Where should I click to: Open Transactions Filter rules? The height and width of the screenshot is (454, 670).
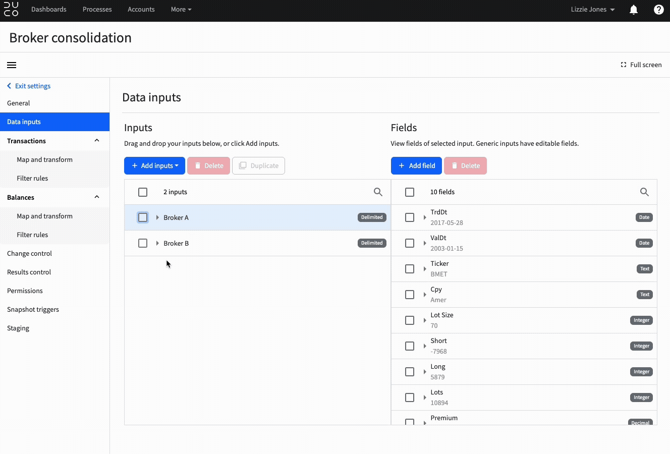pyautogui.click(x=54, y=179)
